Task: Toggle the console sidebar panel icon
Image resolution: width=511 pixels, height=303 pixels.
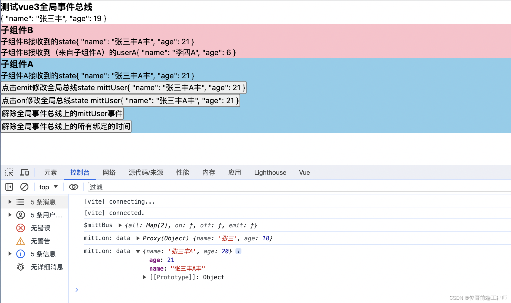Action: coord(9,187)
